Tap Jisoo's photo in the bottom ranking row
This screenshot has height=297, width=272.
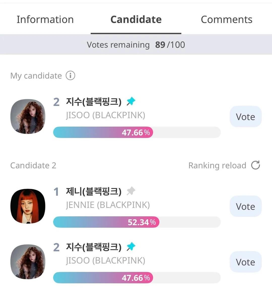click(x=28, y=262)
